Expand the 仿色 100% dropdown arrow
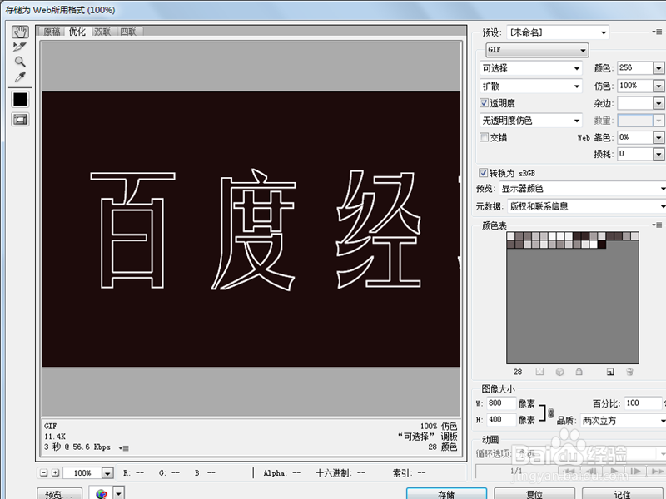 pos(658,86)
